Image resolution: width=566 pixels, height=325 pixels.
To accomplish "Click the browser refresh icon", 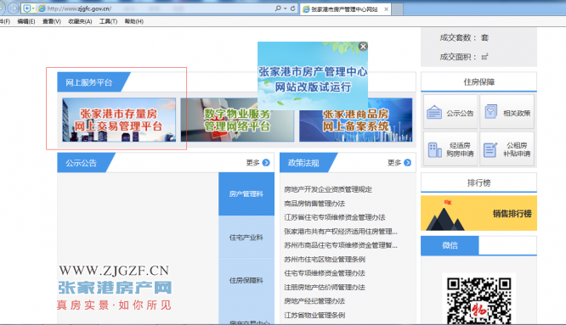I will click(292, 8).
